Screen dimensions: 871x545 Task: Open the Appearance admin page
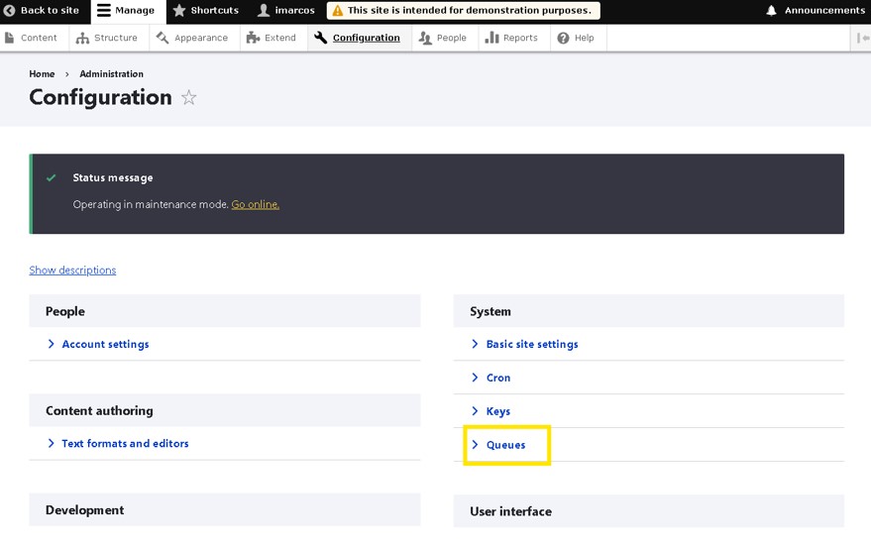click(192, 38)
